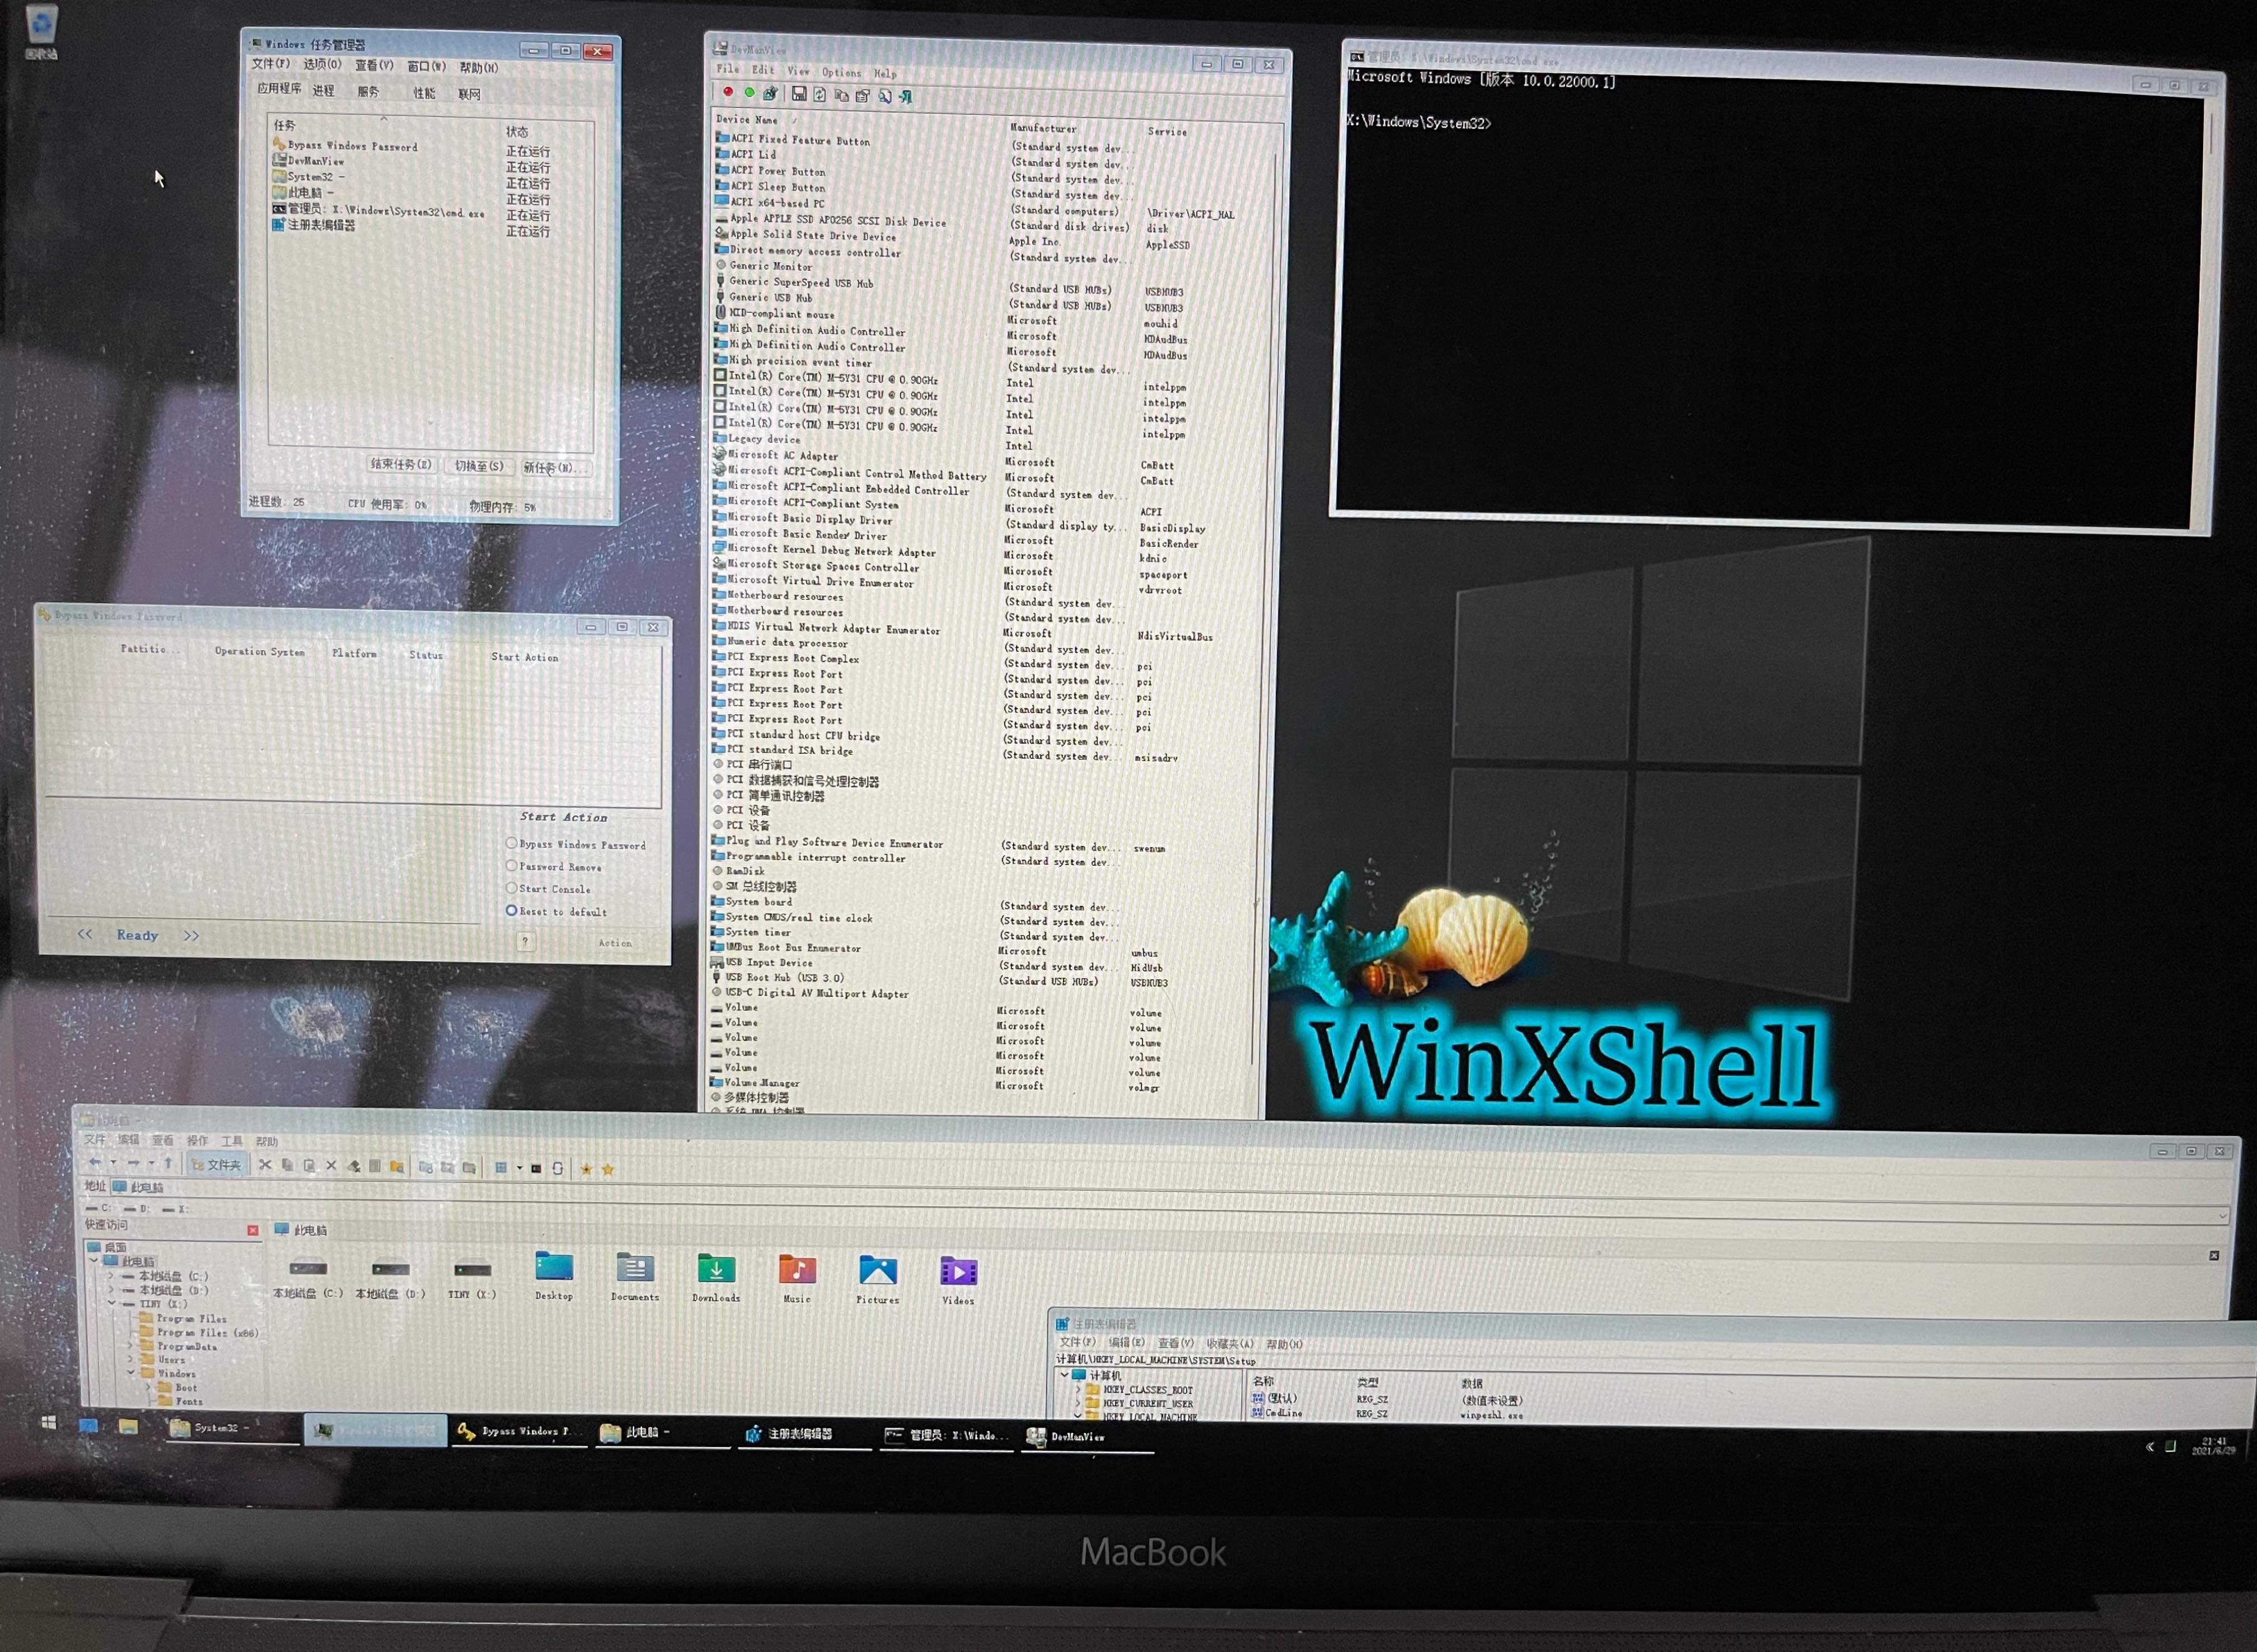Click the Windows Start button on taskbar

(x=49, y=1423)
